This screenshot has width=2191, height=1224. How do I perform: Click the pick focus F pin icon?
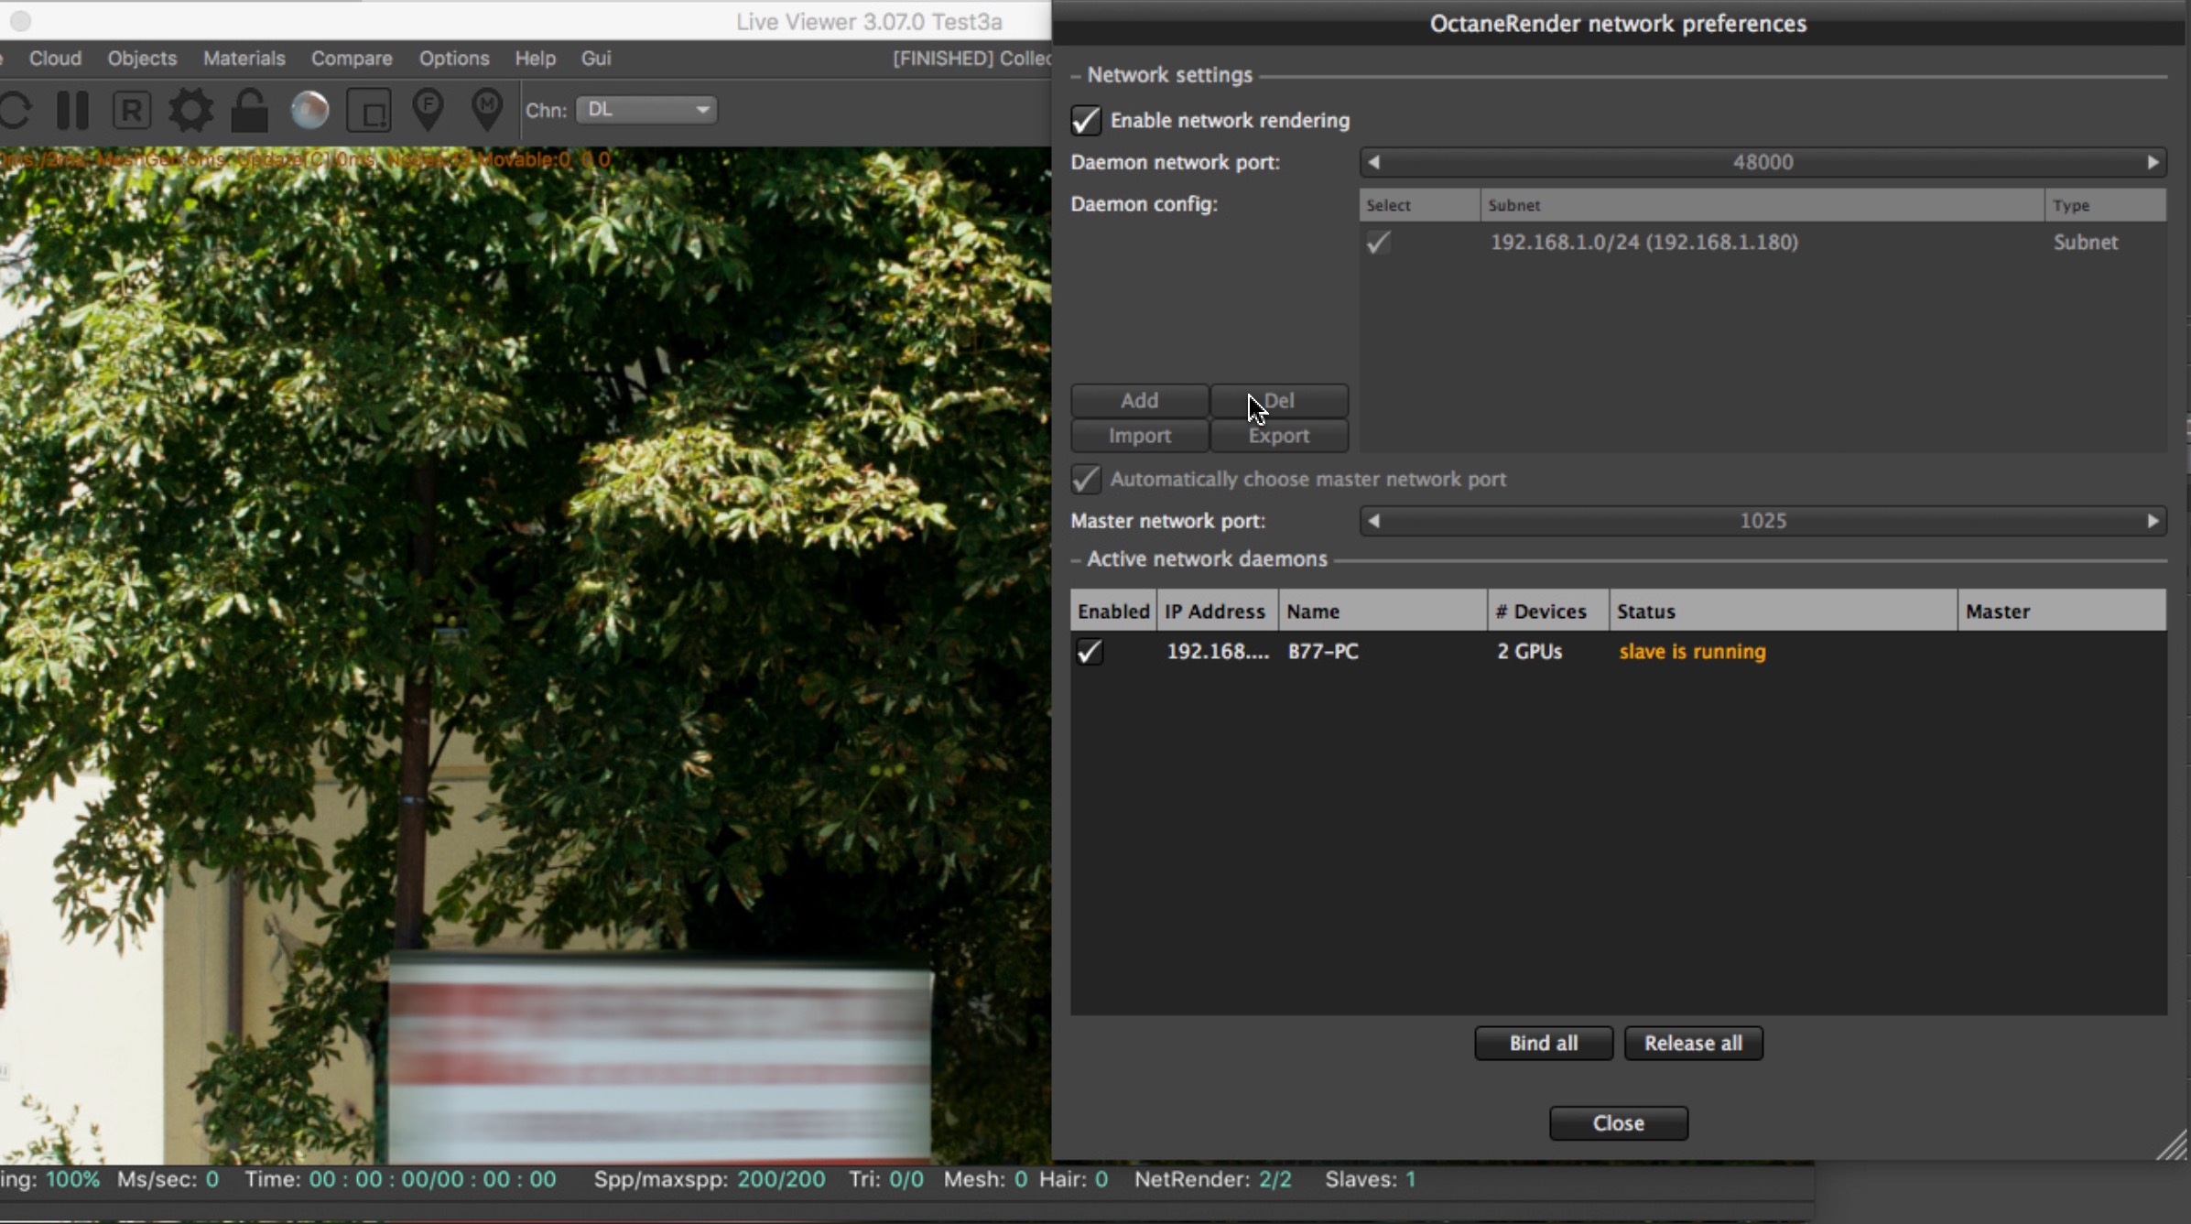click(x=428, y=110)
